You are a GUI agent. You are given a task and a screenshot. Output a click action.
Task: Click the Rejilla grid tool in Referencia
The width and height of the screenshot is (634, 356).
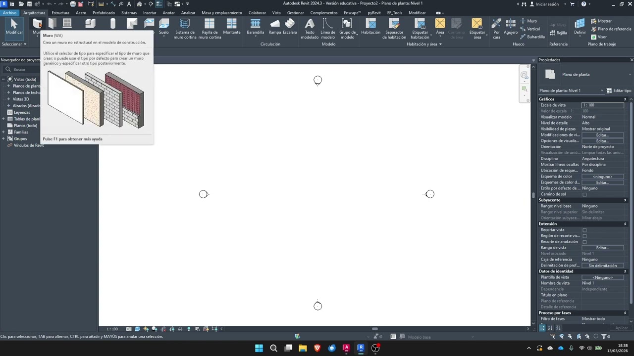557,33
